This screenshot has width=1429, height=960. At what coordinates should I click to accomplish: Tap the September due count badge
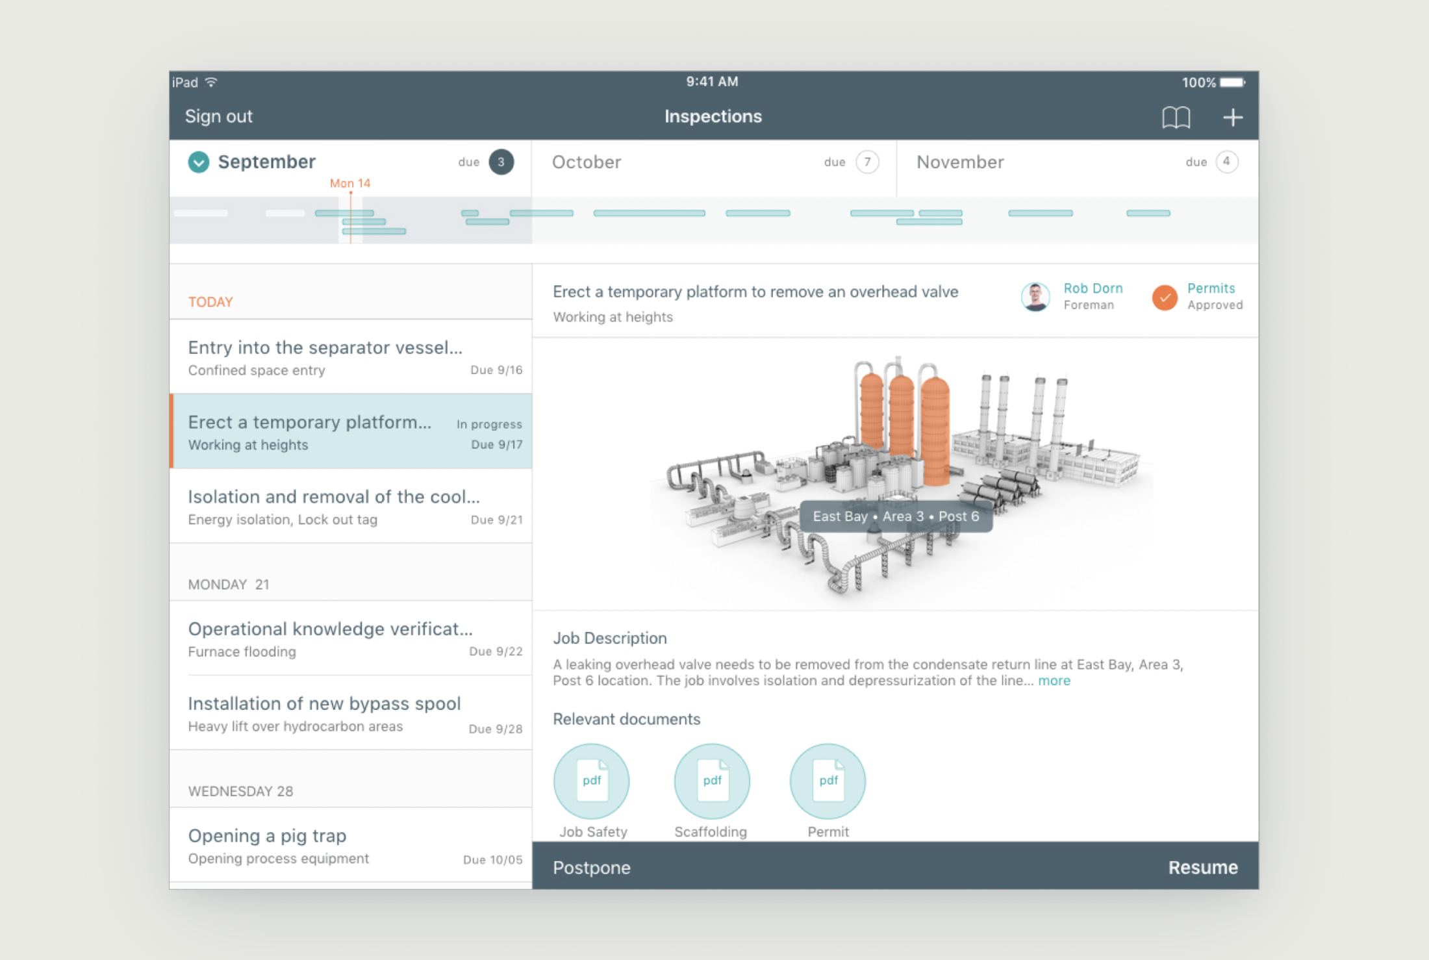(x=501, y=162)
